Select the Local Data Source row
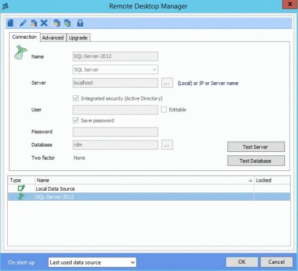The width and height of the screenshot is (298, 271). [149, 188]
